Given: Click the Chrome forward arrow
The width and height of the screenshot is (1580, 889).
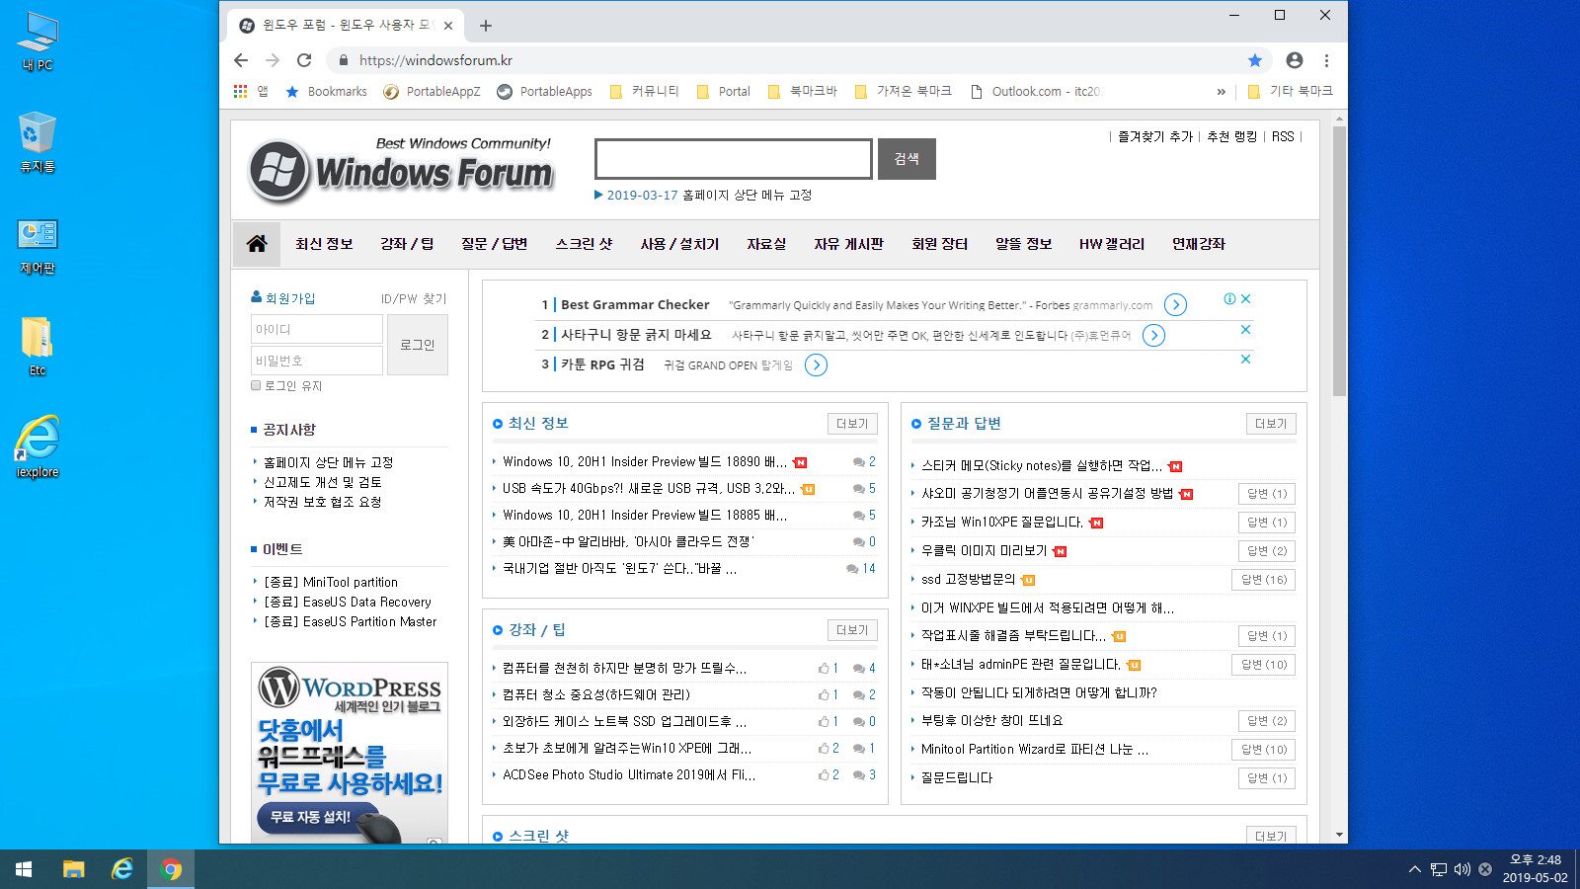Looking at the screenshot, I should pos(273,60).
